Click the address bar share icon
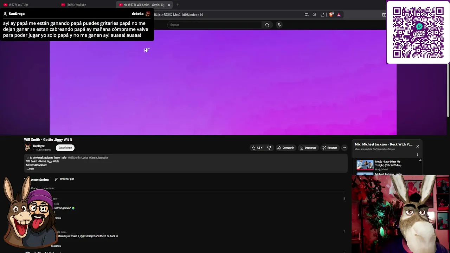Screen dimensions: 450x253 pyautogui.click(x=322, y=15)
